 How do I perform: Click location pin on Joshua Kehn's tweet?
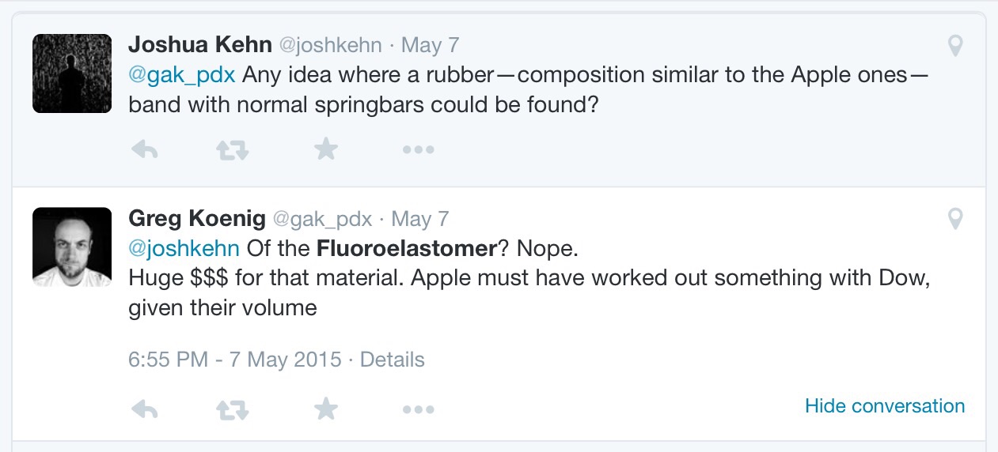(955, 47)
